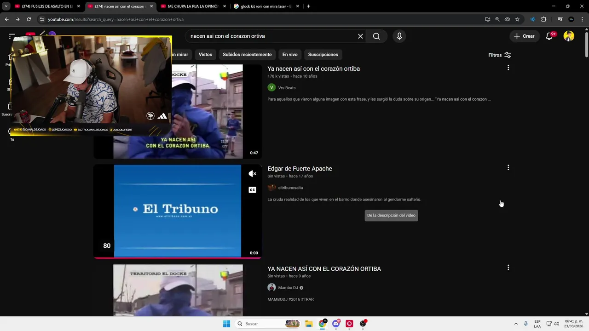
Task: Open 'YA NACEN ASÍ CON EL CORAZÓN ORTIBA' title
Action: pos(324,268)
